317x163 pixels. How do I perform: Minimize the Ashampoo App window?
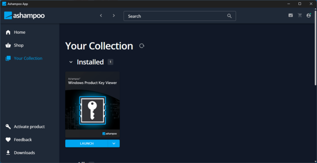289,4
